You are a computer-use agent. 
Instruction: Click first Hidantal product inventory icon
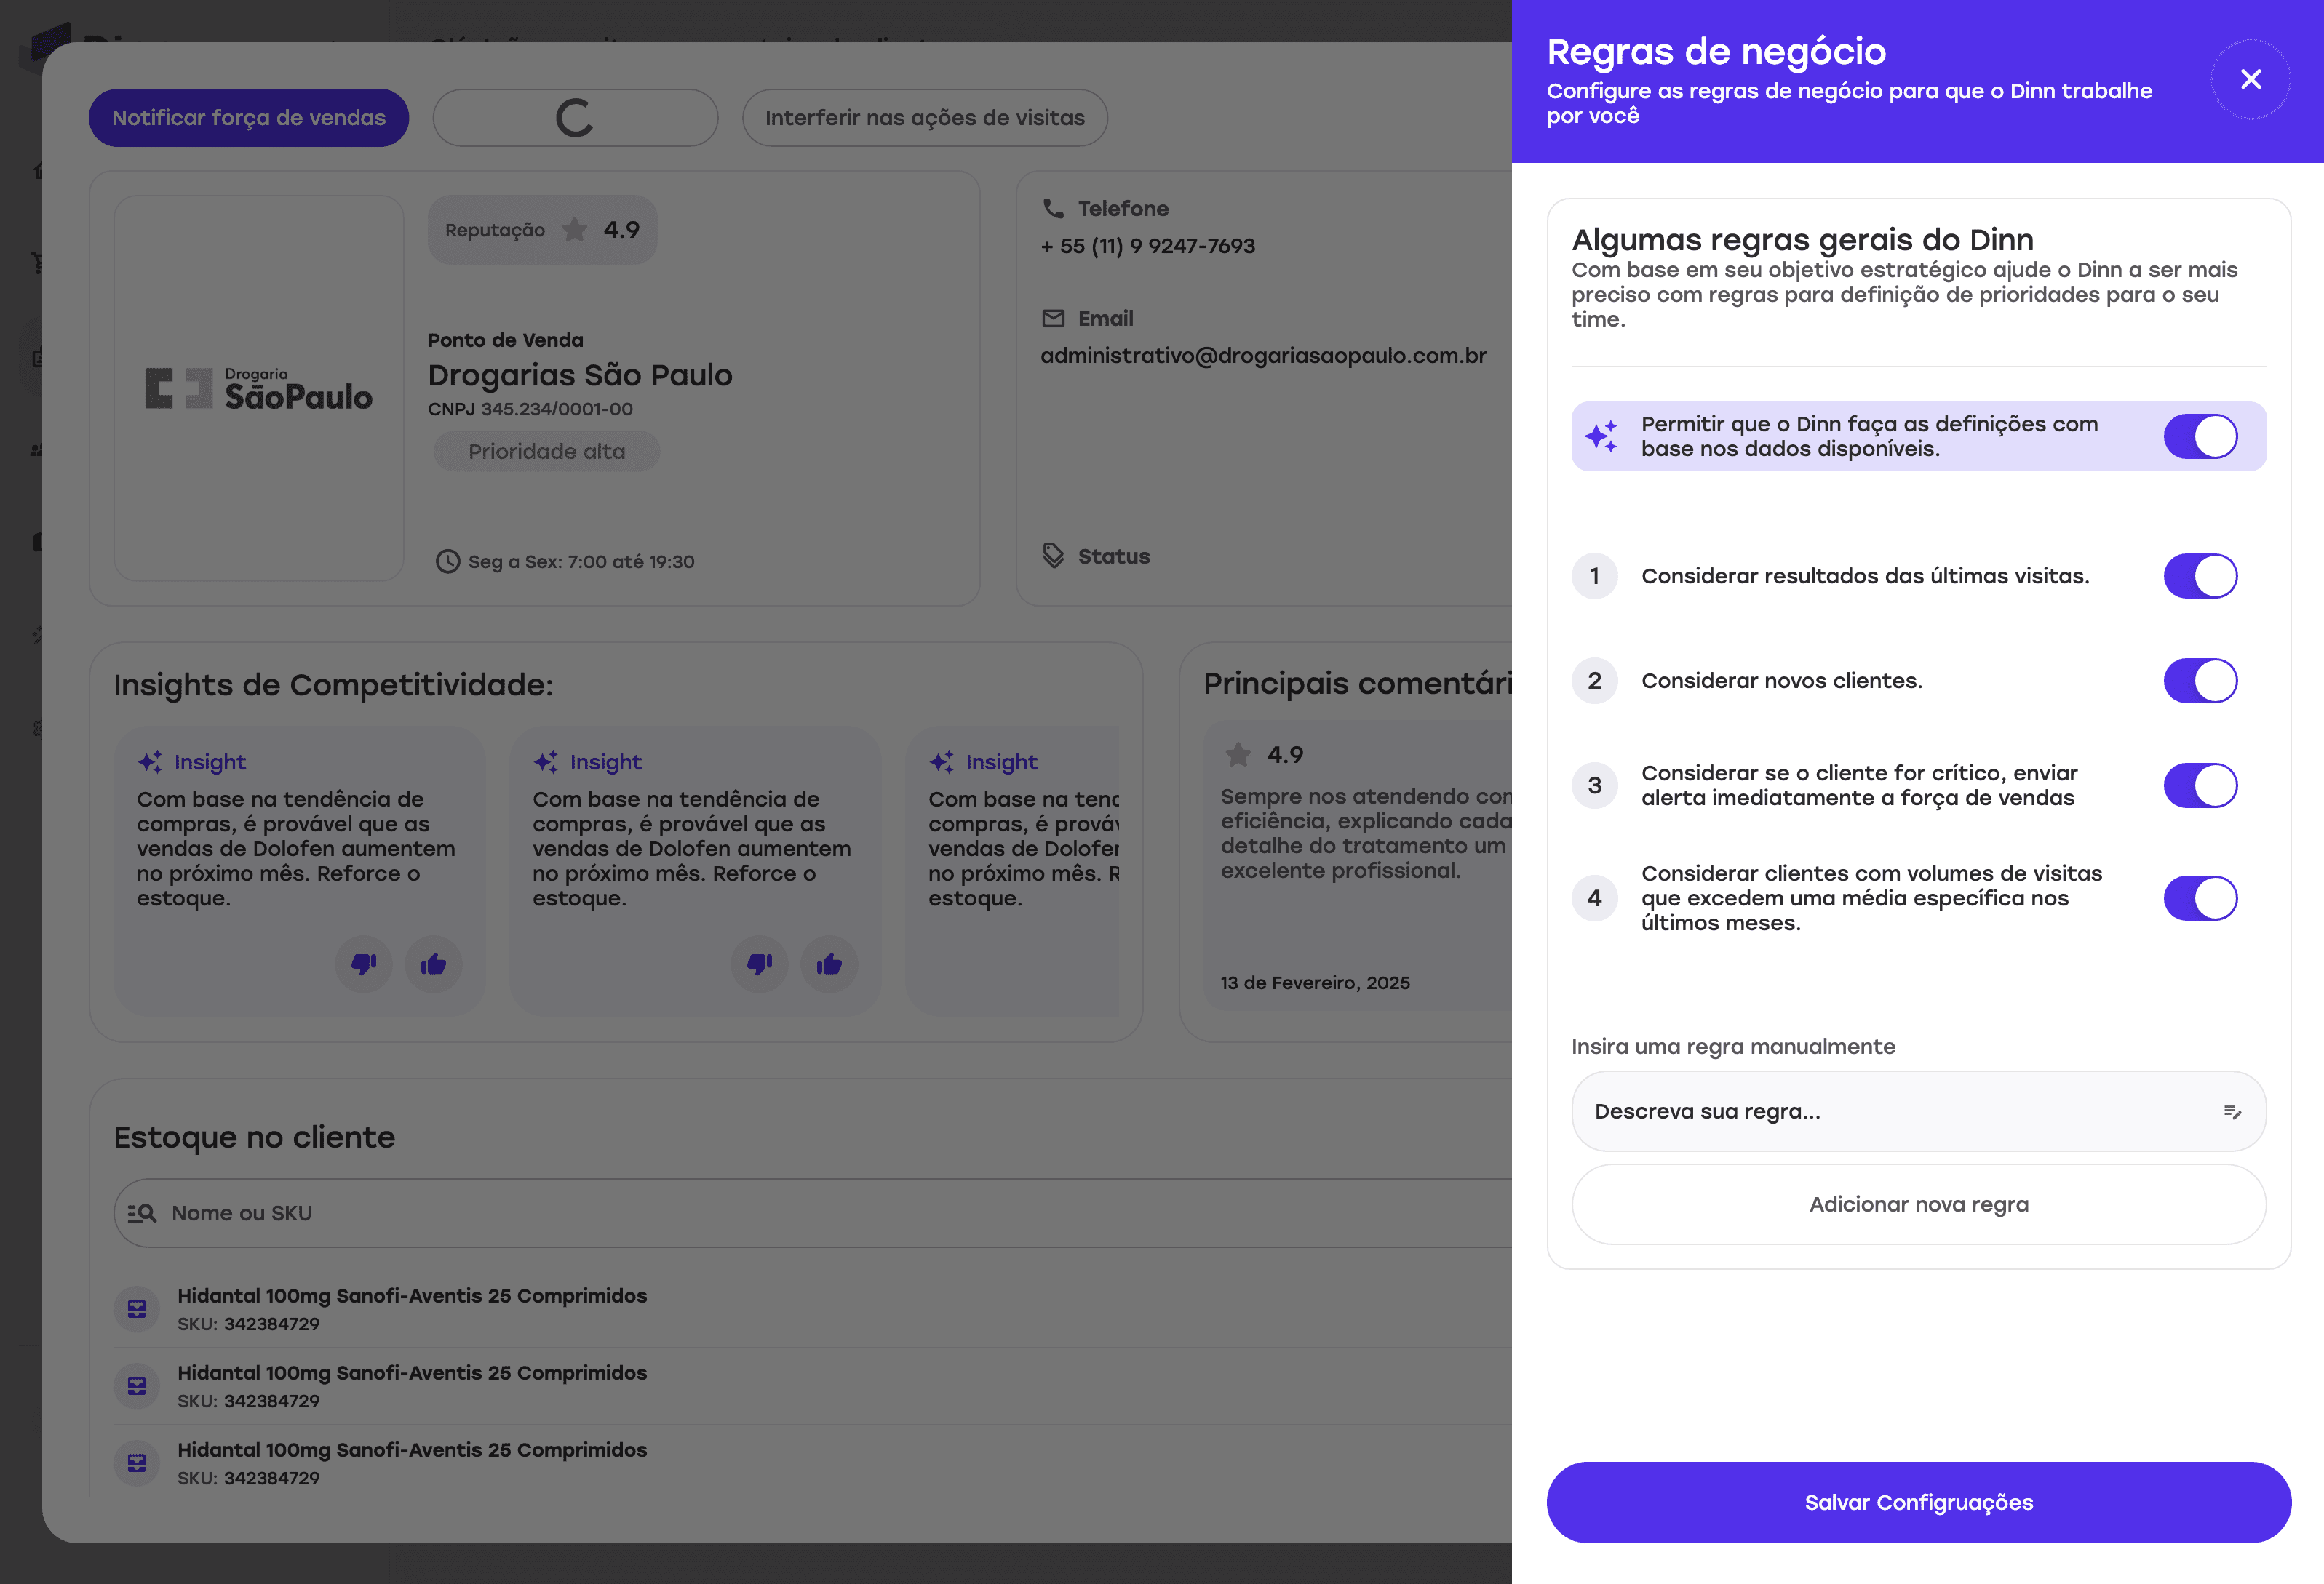tap(137, 1309)
